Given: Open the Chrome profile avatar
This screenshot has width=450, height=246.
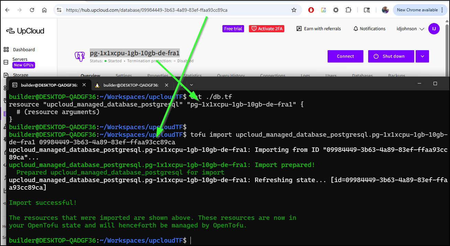Looking at the screenshot, I should (x=385, y=10).
